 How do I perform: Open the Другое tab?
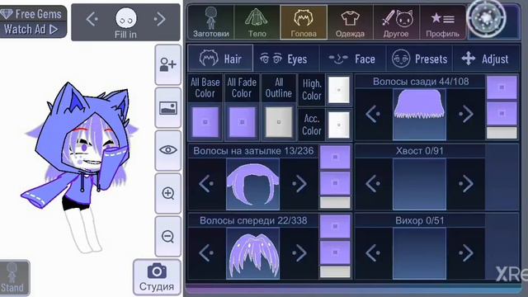[396, 22]
